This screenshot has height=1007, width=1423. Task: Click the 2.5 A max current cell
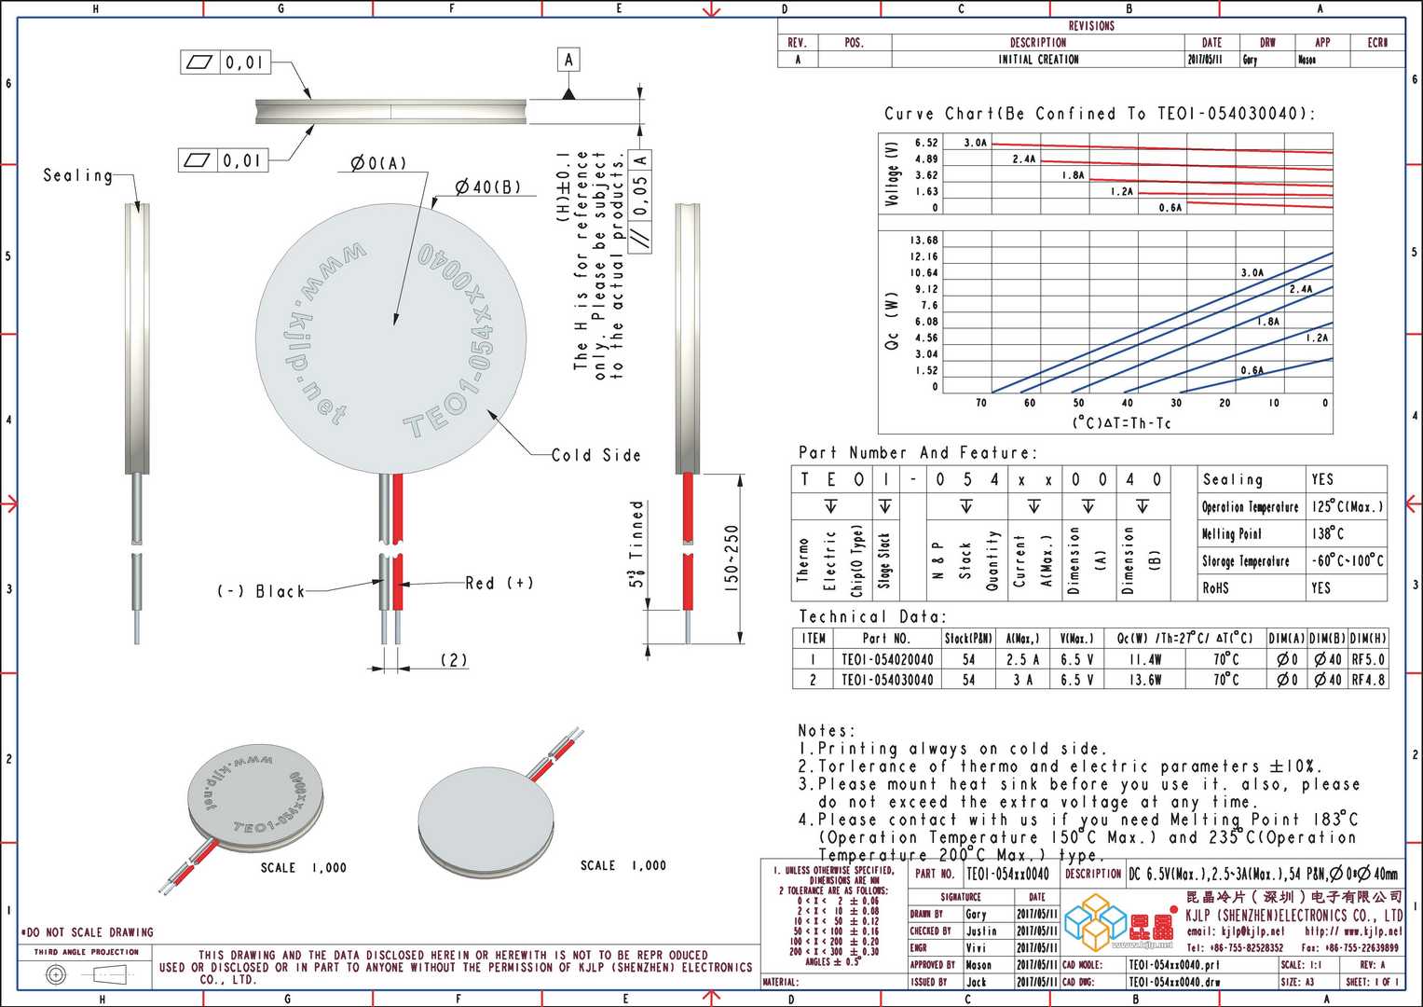[1022, 659]
